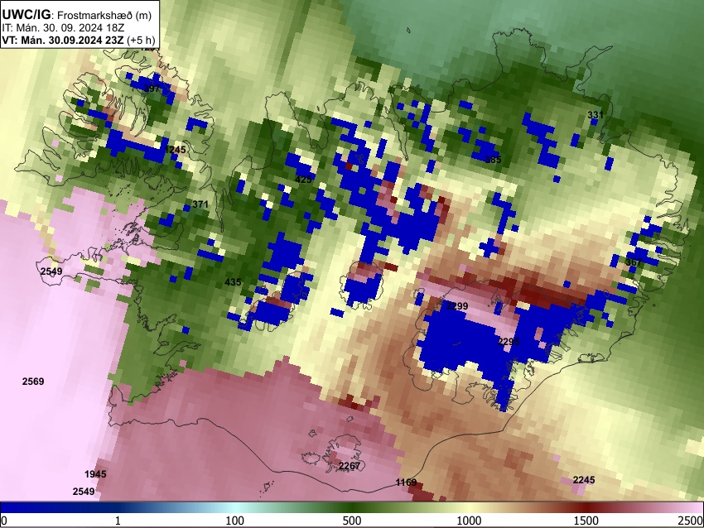Click the 2549 value directly beneath 1945

84,492
